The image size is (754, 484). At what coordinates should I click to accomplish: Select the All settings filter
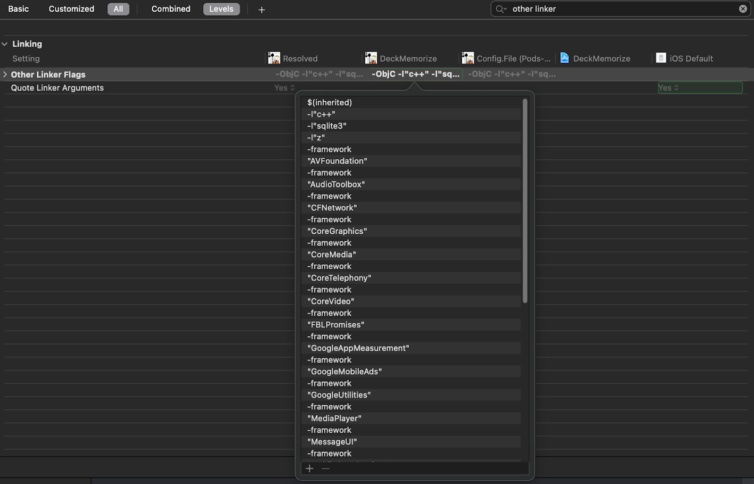click(118, 9)
